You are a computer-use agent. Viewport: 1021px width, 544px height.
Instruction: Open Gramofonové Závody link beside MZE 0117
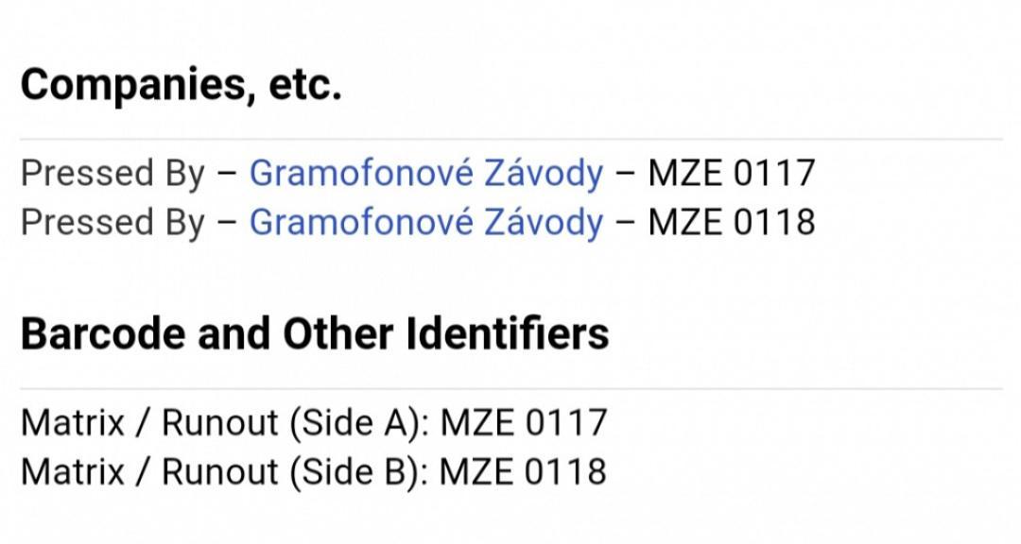click(x=425, y=173)
